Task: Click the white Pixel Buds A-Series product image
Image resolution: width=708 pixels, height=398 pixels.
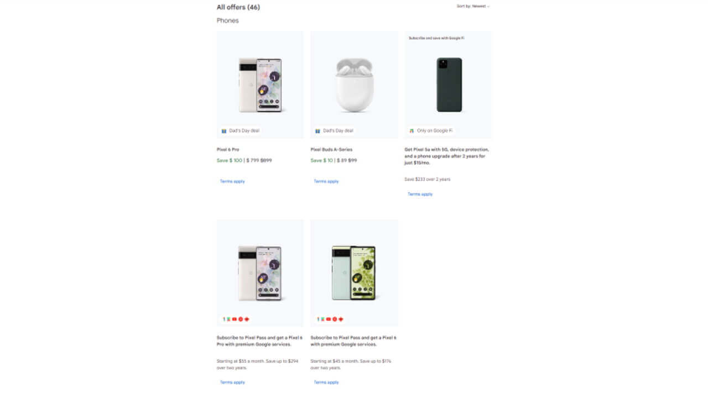Action: point(354,83)
